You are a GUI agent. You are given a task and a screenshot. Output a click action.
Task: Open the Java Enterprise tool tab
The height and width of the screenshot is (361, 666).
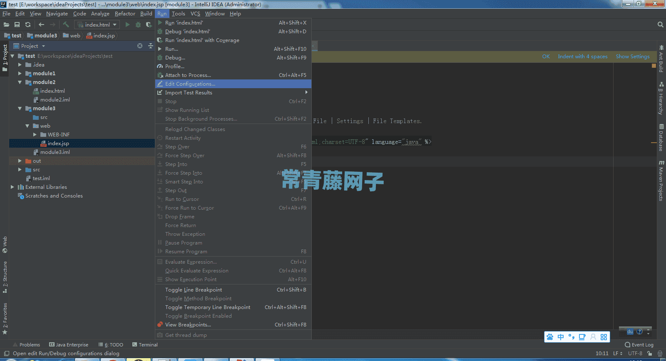pos(69,344)
